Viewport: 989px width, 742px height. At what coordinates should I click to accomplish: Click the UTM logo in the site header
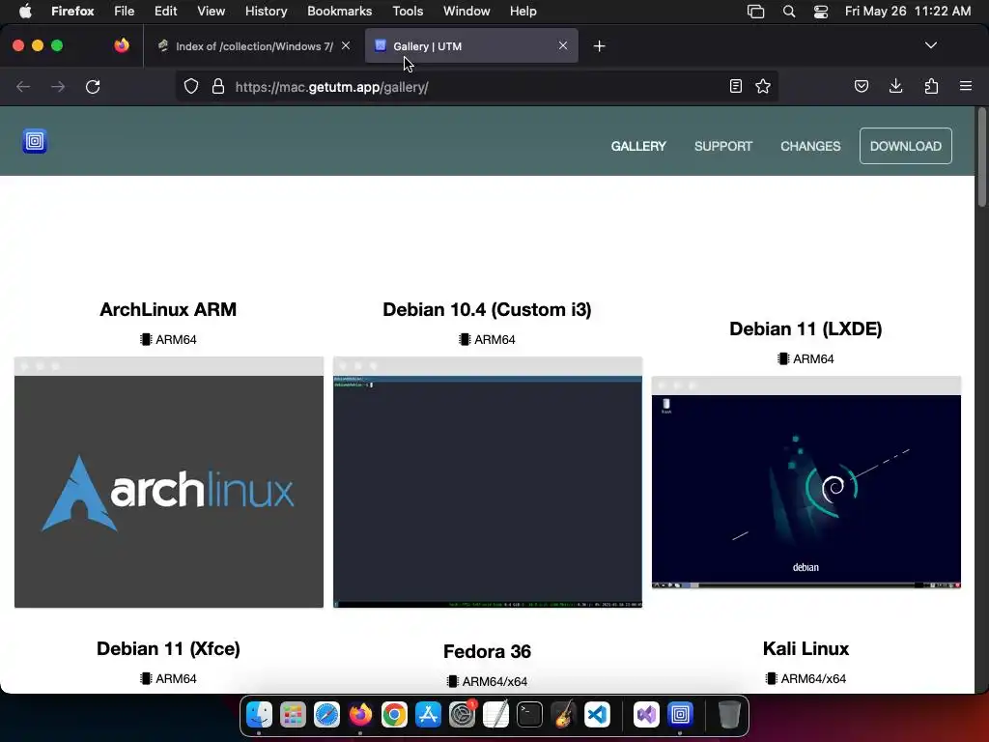click(x=35, y=141)
